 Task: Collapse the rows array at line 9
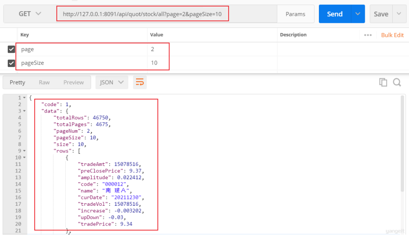(24, 151)
